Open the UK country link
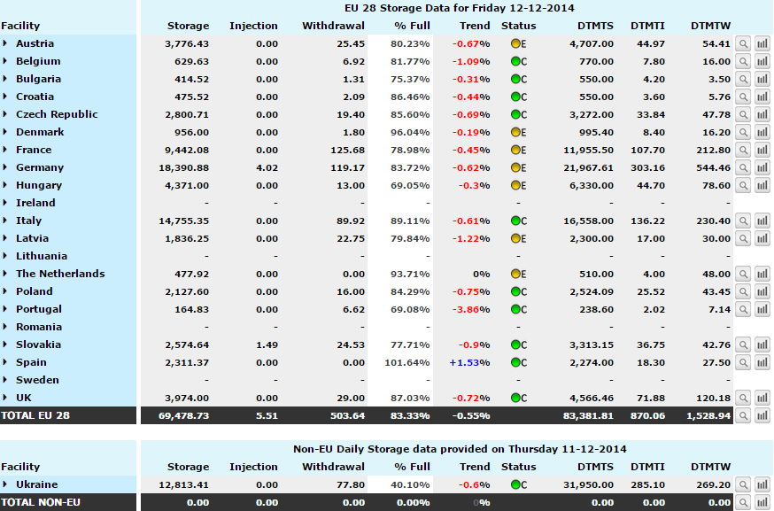Image resolution: width=774 pixels, height=511 pixels. [24, 398]
